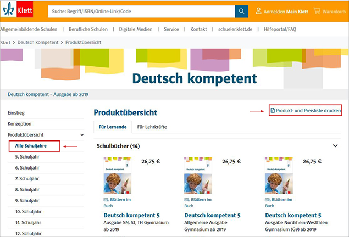This screenshot has height=237, width=349.
Task: Open Hilfeportal/FAQ
Action: [x=280, y=29]
